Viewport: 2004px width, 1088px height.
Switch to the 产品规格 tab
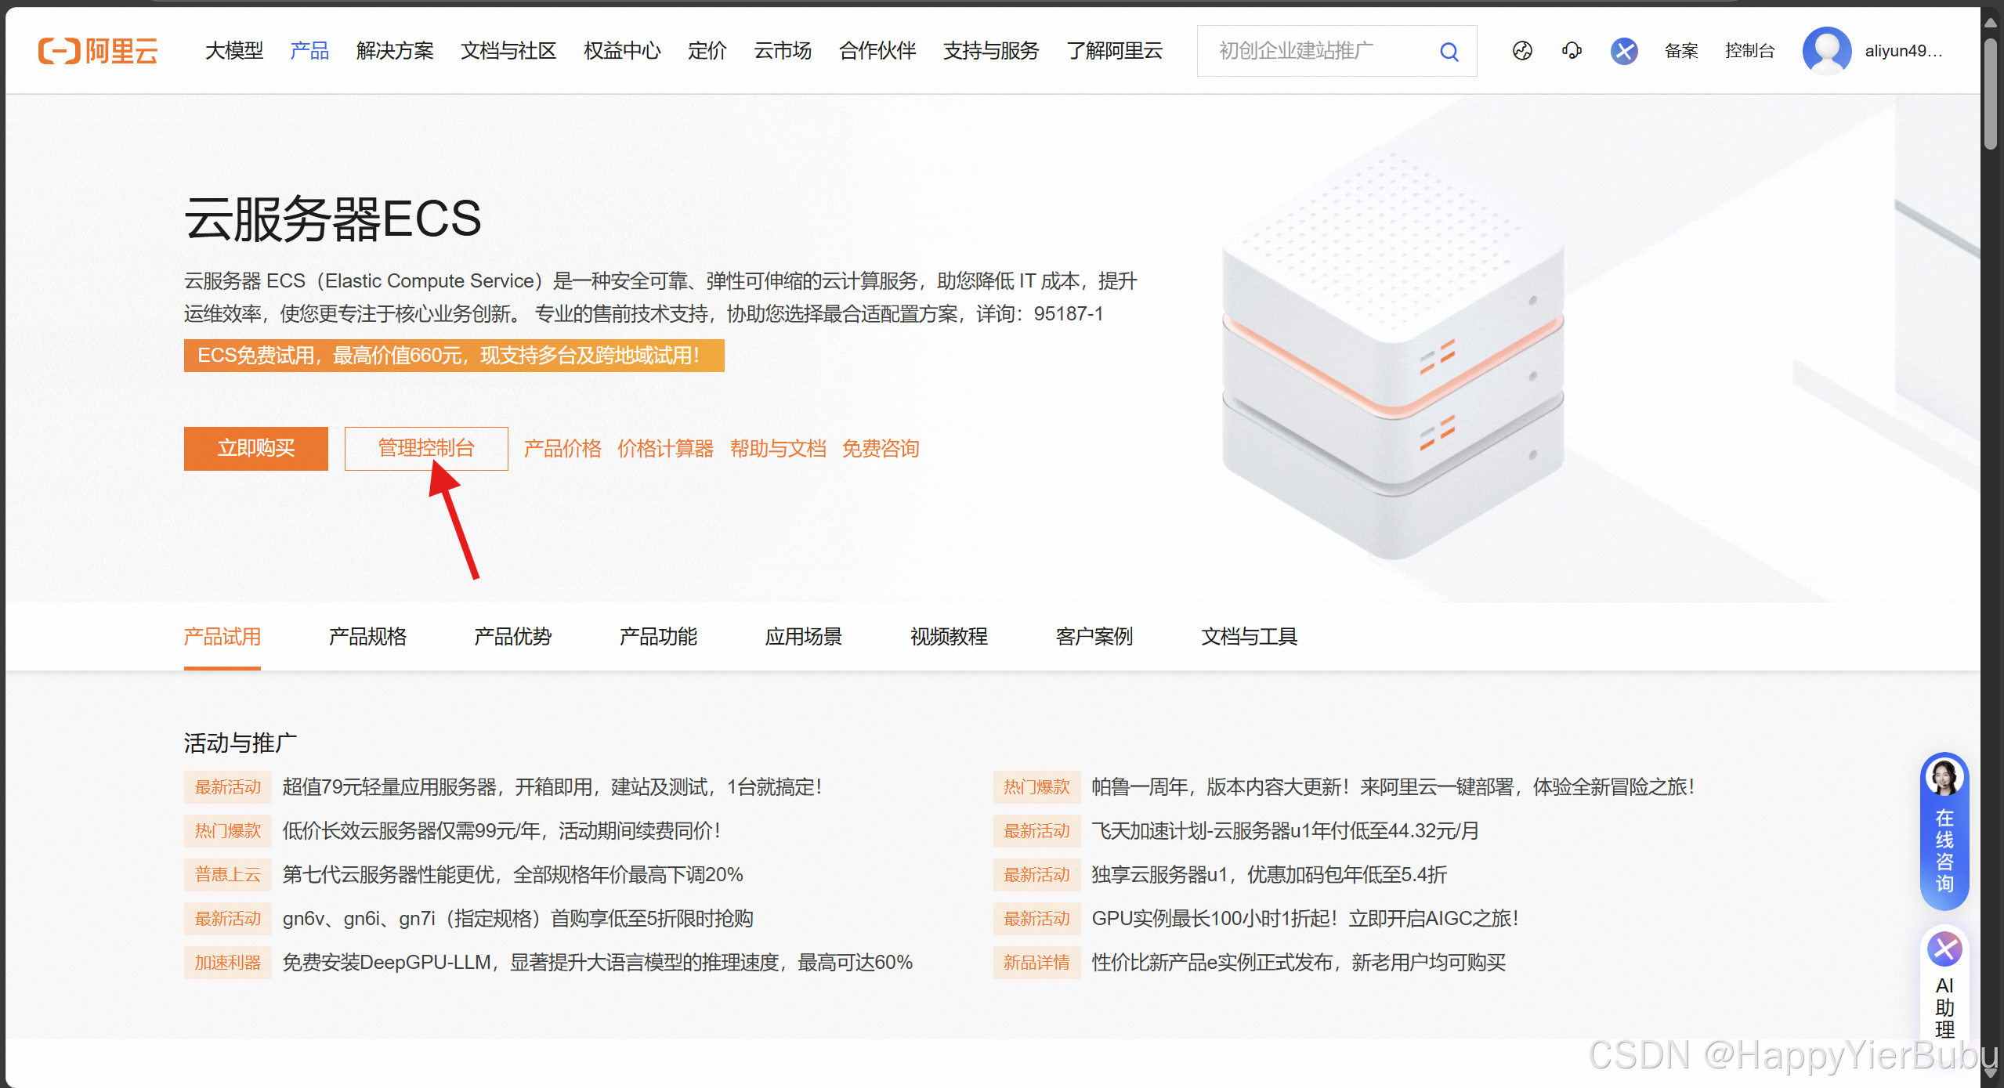pos(367,636)
